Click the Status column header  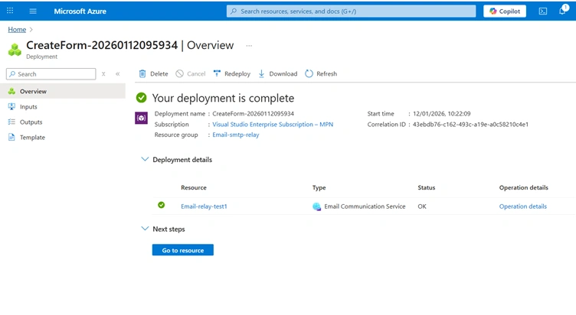coord(426,188)
